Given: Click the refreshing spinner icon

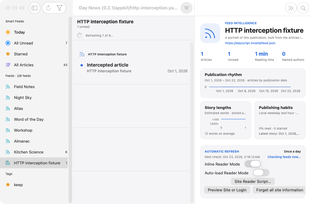Looking at the screenshot, I should pyautogui.click(x=80, y=35).
